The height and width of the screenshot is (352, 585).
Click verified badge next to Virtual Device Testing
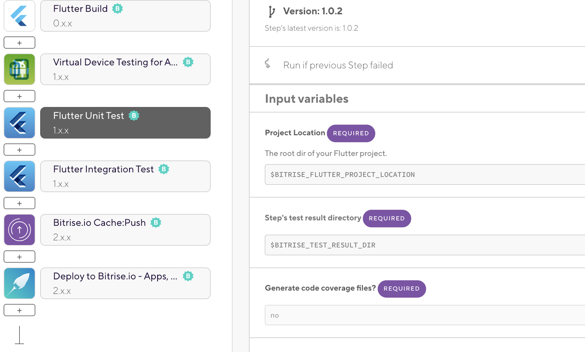coord(188,62)
